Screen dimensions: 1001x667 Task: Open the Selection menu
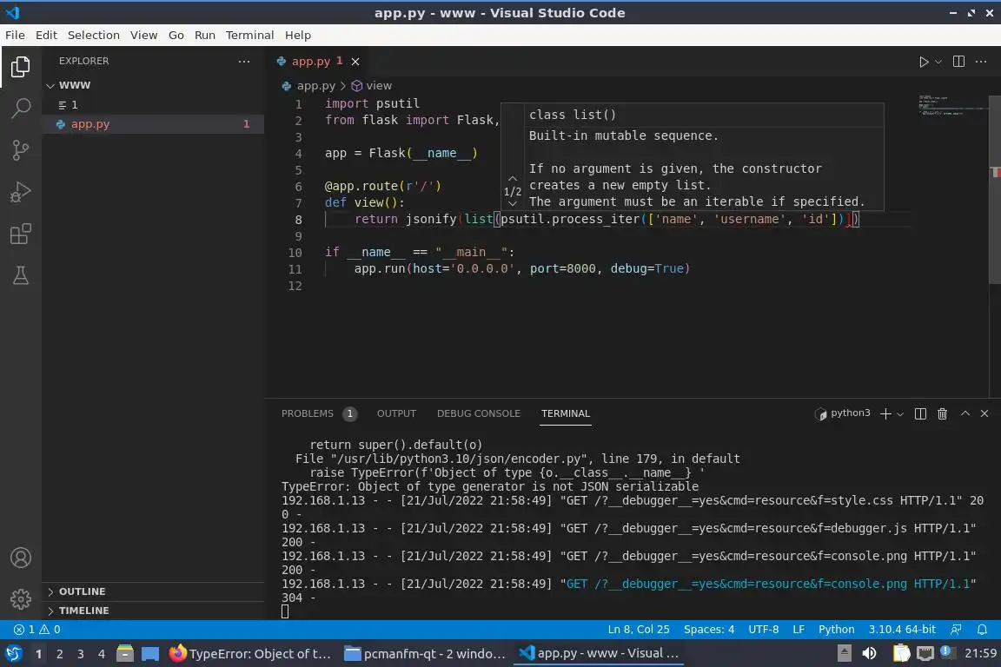[93, 35]
